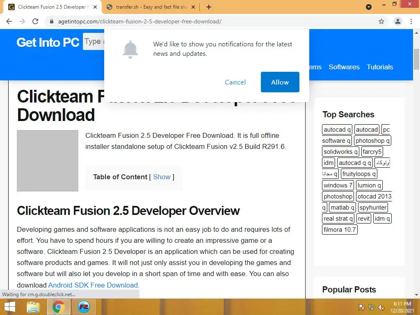Click the 'solidworks q' search tag
The height and width of the screenshot is (315, 420).
coord(340,152)
